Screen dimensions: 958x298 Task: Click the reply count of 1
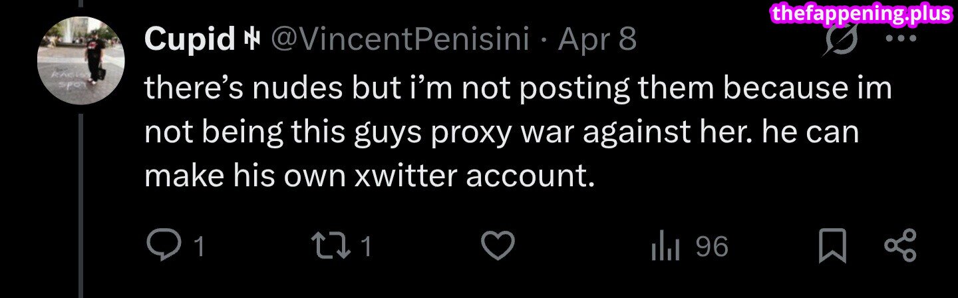(198, 248)
